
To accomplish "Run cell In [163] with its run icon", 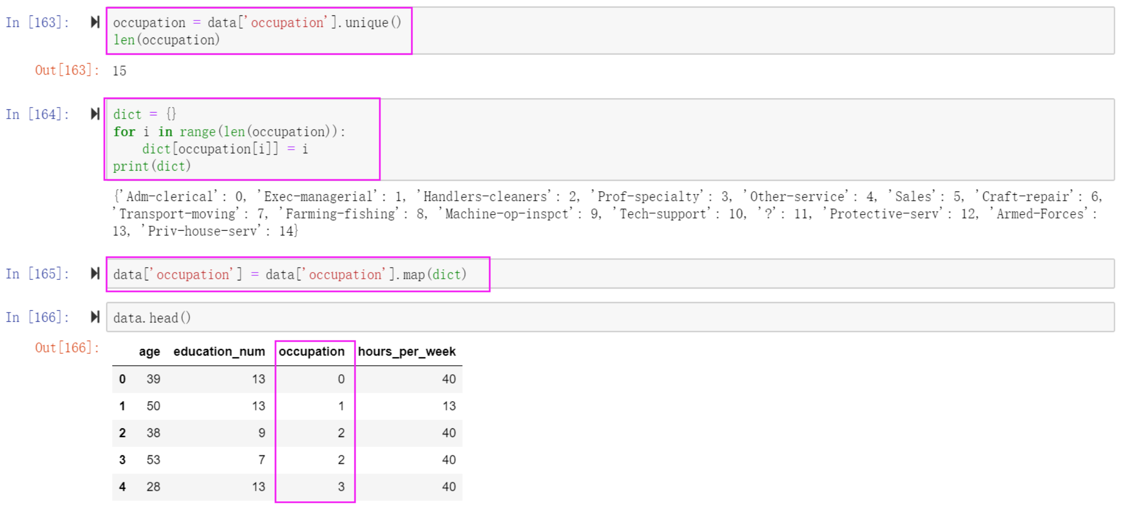I will coord(95,22).
